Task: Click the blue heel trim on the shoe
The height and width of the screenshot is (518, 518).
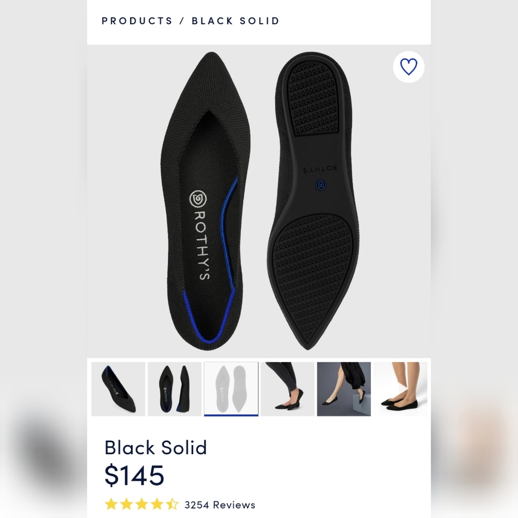Action: [x=208, y=317]
